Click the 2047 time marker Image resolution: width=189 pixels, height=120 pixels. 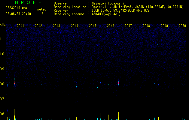click(128, 25)
